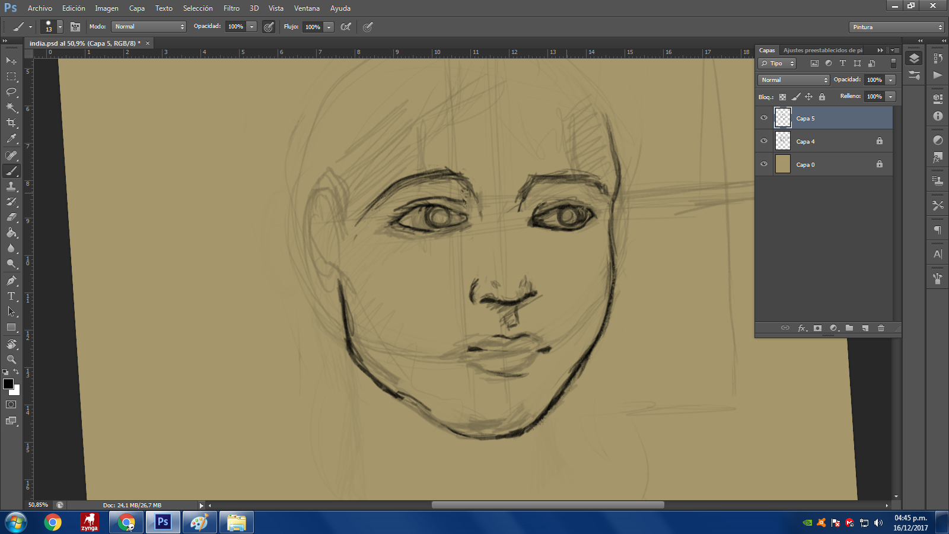Open Windows Start menu

[x=15, y=523]
